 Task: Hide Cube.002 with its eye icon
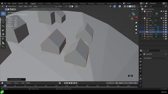[x=164, y=30]
